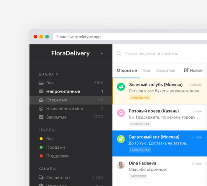207x186 pixels.
Task: Select the red dot 'Поддержка' group
Action: point(41,156)
